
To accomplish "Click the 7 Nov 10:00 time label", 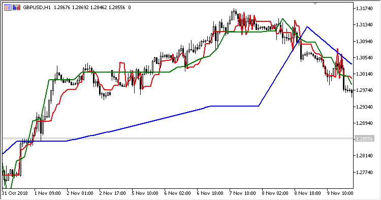I will [x=243, y=193].
